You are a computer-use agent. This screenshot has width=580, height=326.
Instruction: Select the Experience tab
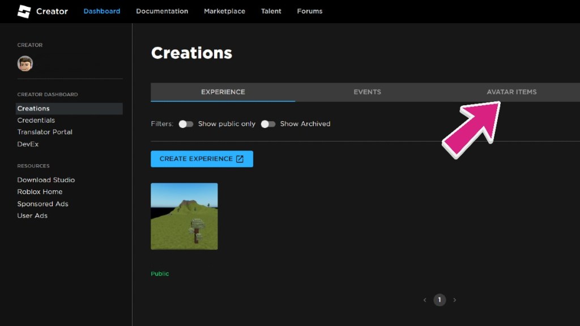pyautogui.click(x=223, y=92)
